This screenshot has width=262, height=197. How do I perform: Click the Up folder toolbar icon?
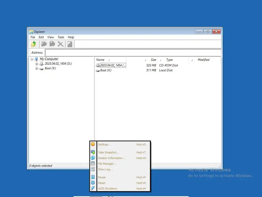(x=34, y=44)
